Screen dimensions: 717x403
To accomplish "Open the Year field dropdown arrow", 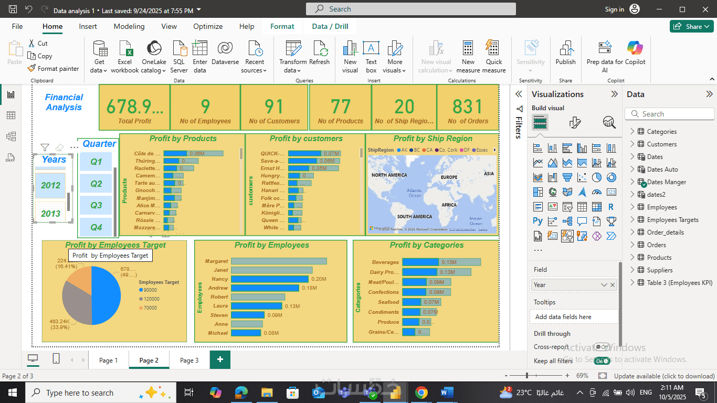I will pos(604,285).
